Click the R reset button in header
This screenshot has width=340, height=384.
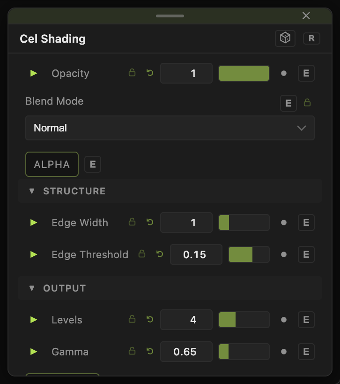311,38
